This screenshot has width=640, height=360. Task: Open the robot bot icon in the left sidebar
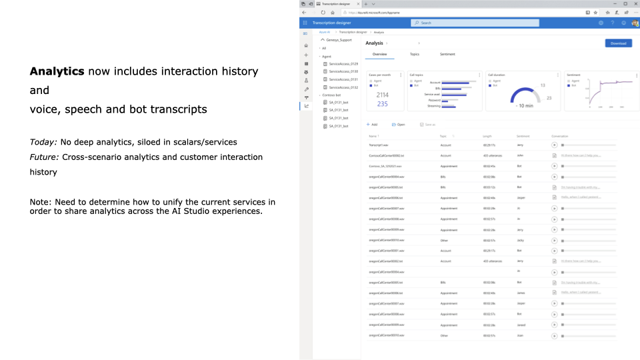click(306, 72)
